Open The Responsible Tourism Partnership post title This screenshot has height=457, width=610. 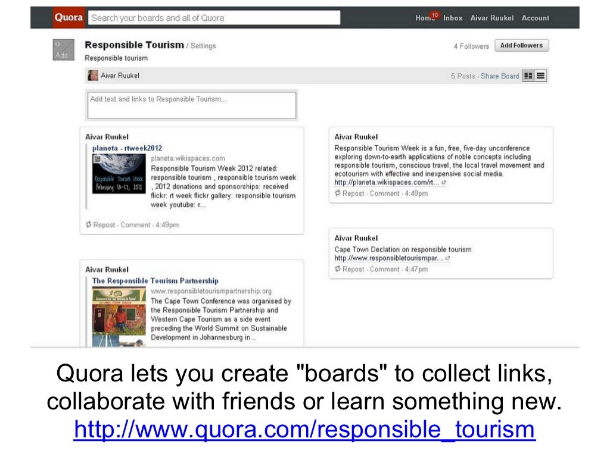click(155, 281)
